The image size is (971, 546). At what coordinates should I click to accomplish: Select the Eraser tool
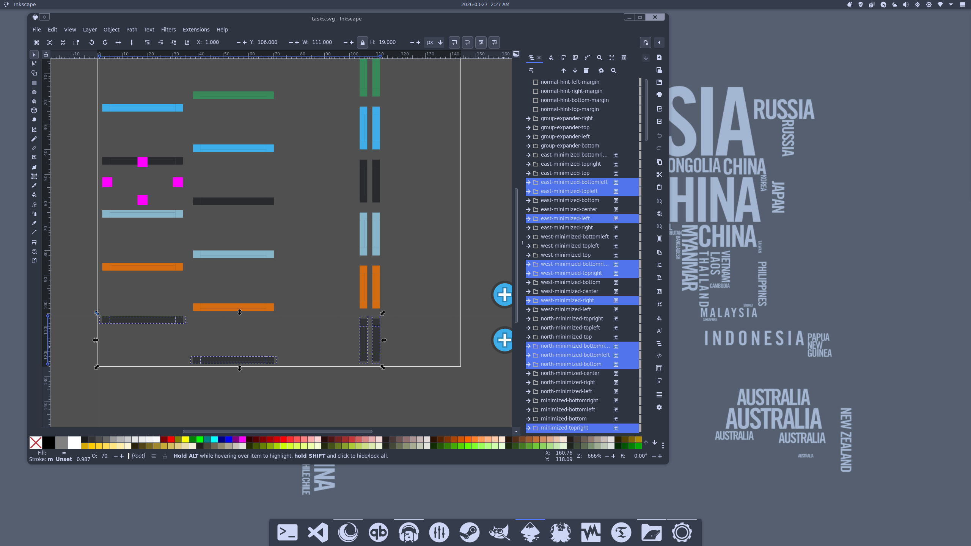point(34,223)
